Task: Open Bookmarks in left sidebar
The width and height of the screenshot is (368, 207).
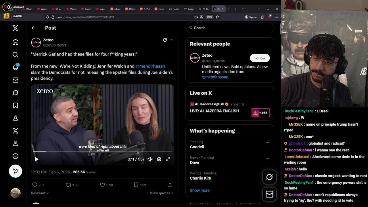Action: pyautogui.click(x=16, y=106)
